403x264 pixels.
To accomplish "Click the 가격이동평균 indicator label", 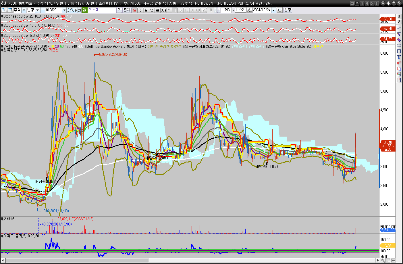I will 26,46.
